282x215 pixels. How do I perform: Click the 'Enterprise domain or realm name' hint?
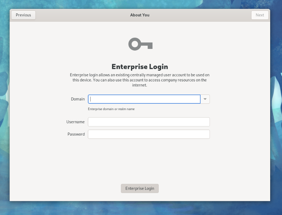pyautogui.click(x=111, y=109)
